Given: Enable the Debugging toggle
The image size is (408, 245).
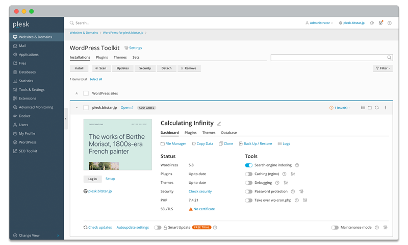Looking at the screenshot, I should tap(249, 183).
